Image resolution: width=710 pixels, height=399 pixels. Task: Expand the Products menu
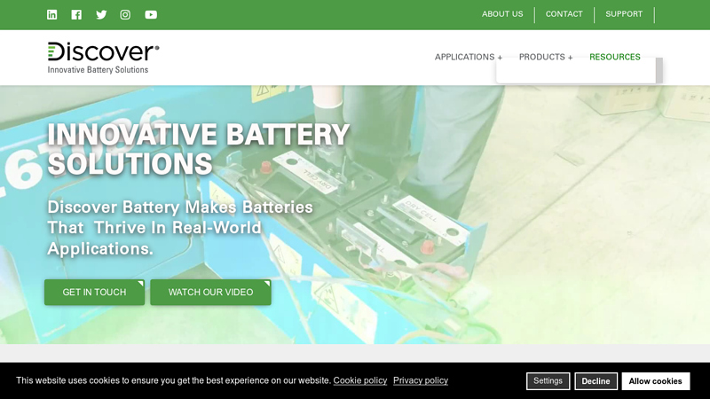point(546,57)
